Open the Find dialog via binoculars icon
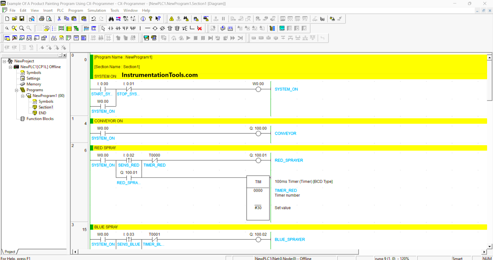This screenshot has height=260, width=493. pyautogui.click(x=111, y=18)
